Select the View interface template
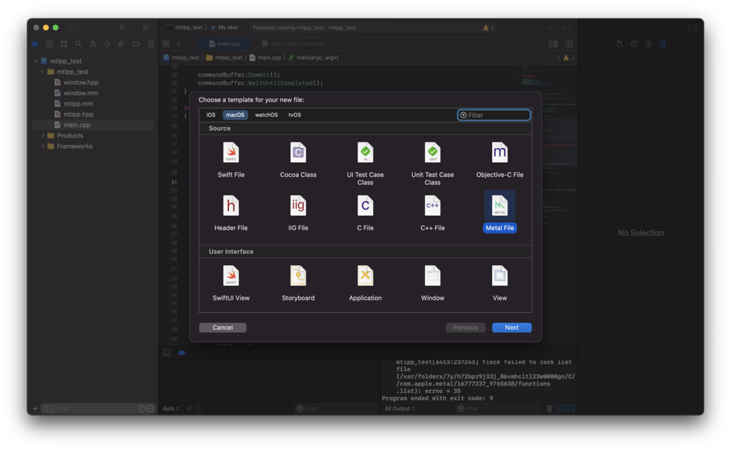 tap(500, 283)
